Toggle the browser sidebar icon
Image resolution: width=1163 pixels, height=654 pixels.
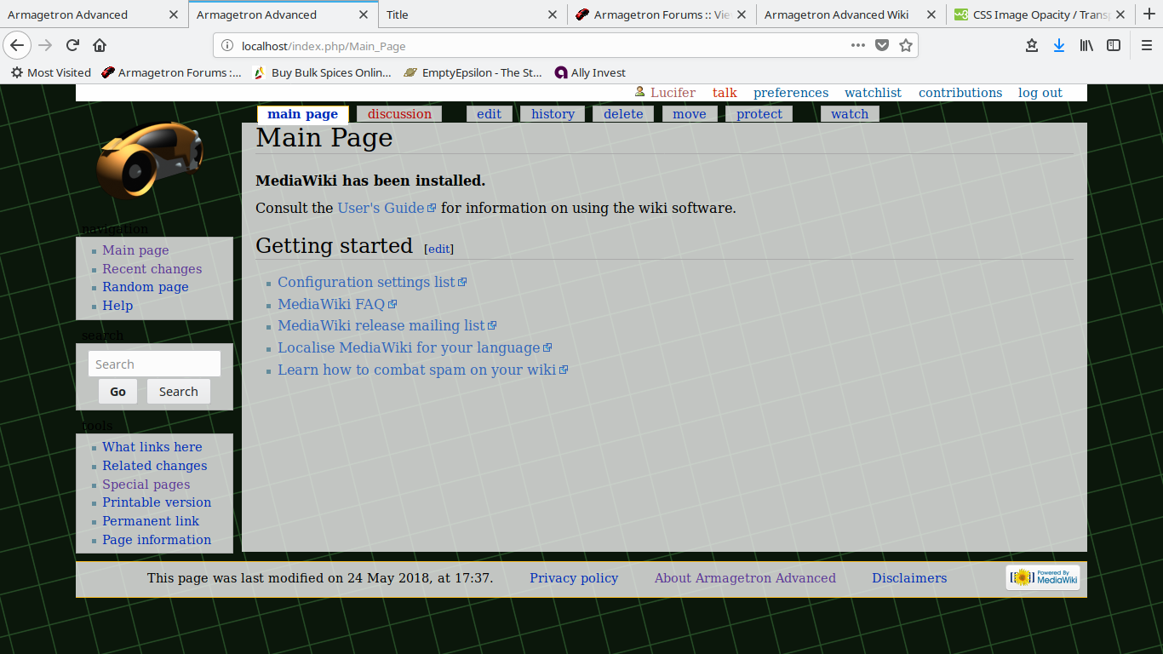pyautogui.click(x=1114, y=45)
